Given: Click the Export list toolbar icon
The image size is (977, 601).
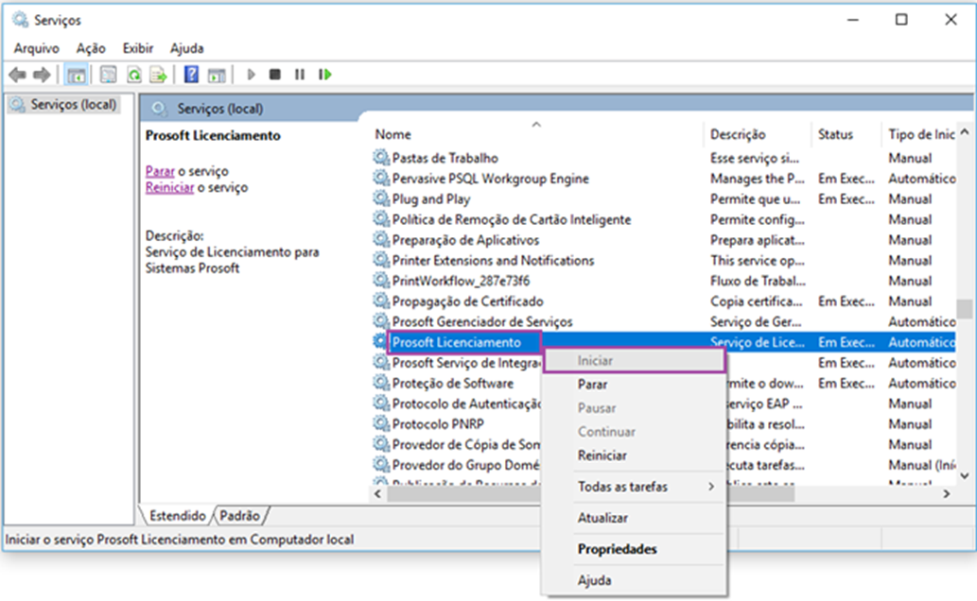Looking at the screenshot, I should click(x=158, y=76).
